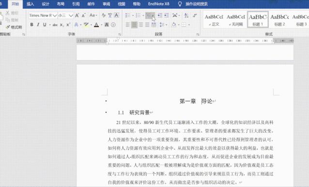Click the 操作说明搜索 search box
Viewport: 309px width, 187px height.
(197, 4)
